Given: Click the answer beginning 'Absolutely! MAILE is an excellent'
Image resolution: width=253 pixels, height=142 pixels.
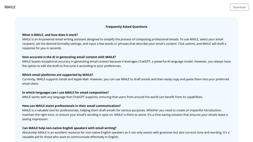Looking at the screenshot, I should (x=126, y=135).
